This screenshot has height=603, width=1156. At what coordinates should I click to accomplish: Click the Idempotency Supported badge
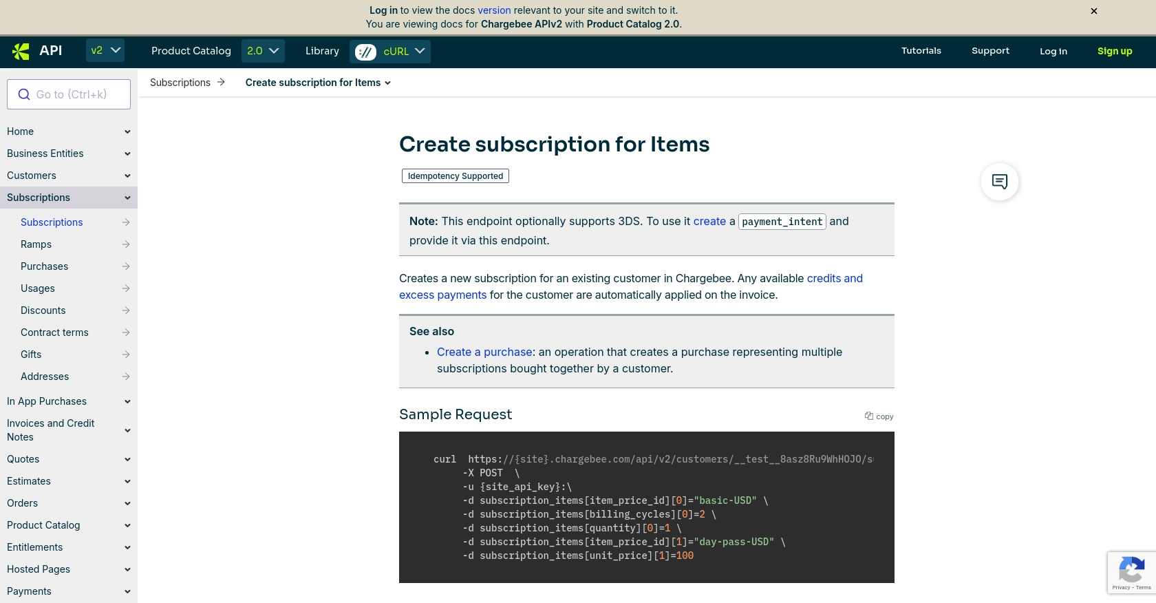tap(456, 176)
